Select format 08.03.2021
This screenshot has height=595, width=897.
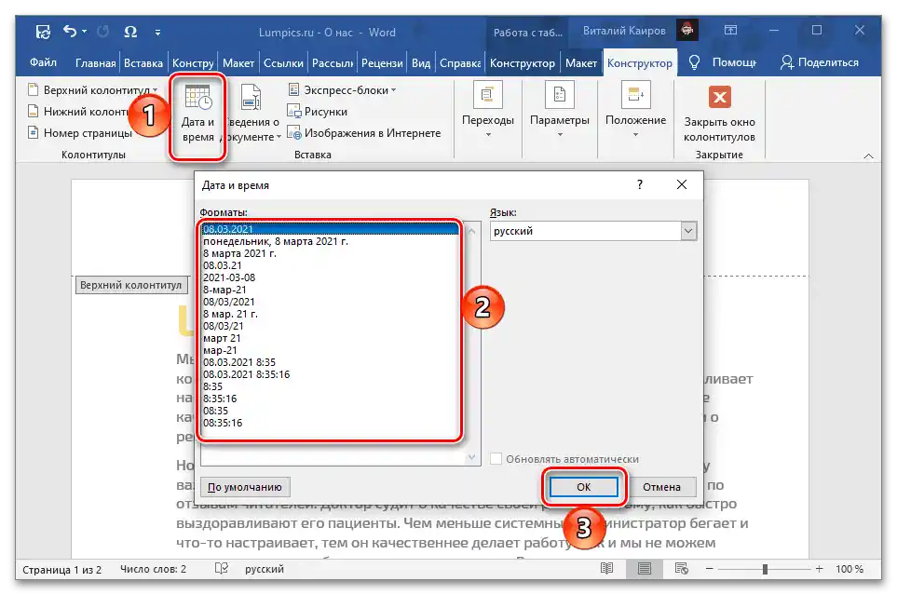(331, 229)
